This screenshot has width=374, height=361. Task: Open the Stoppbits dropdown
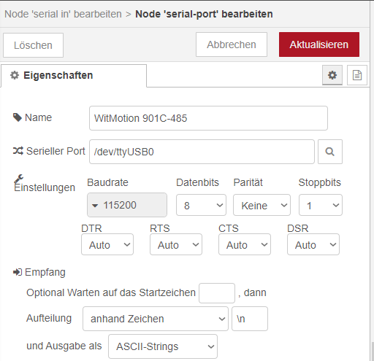pyautogui.click(x=321, y=205)
